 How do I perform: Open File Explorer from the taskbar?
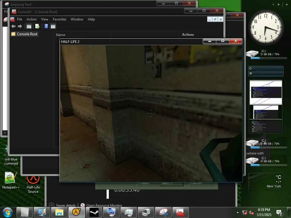[59, 212]
